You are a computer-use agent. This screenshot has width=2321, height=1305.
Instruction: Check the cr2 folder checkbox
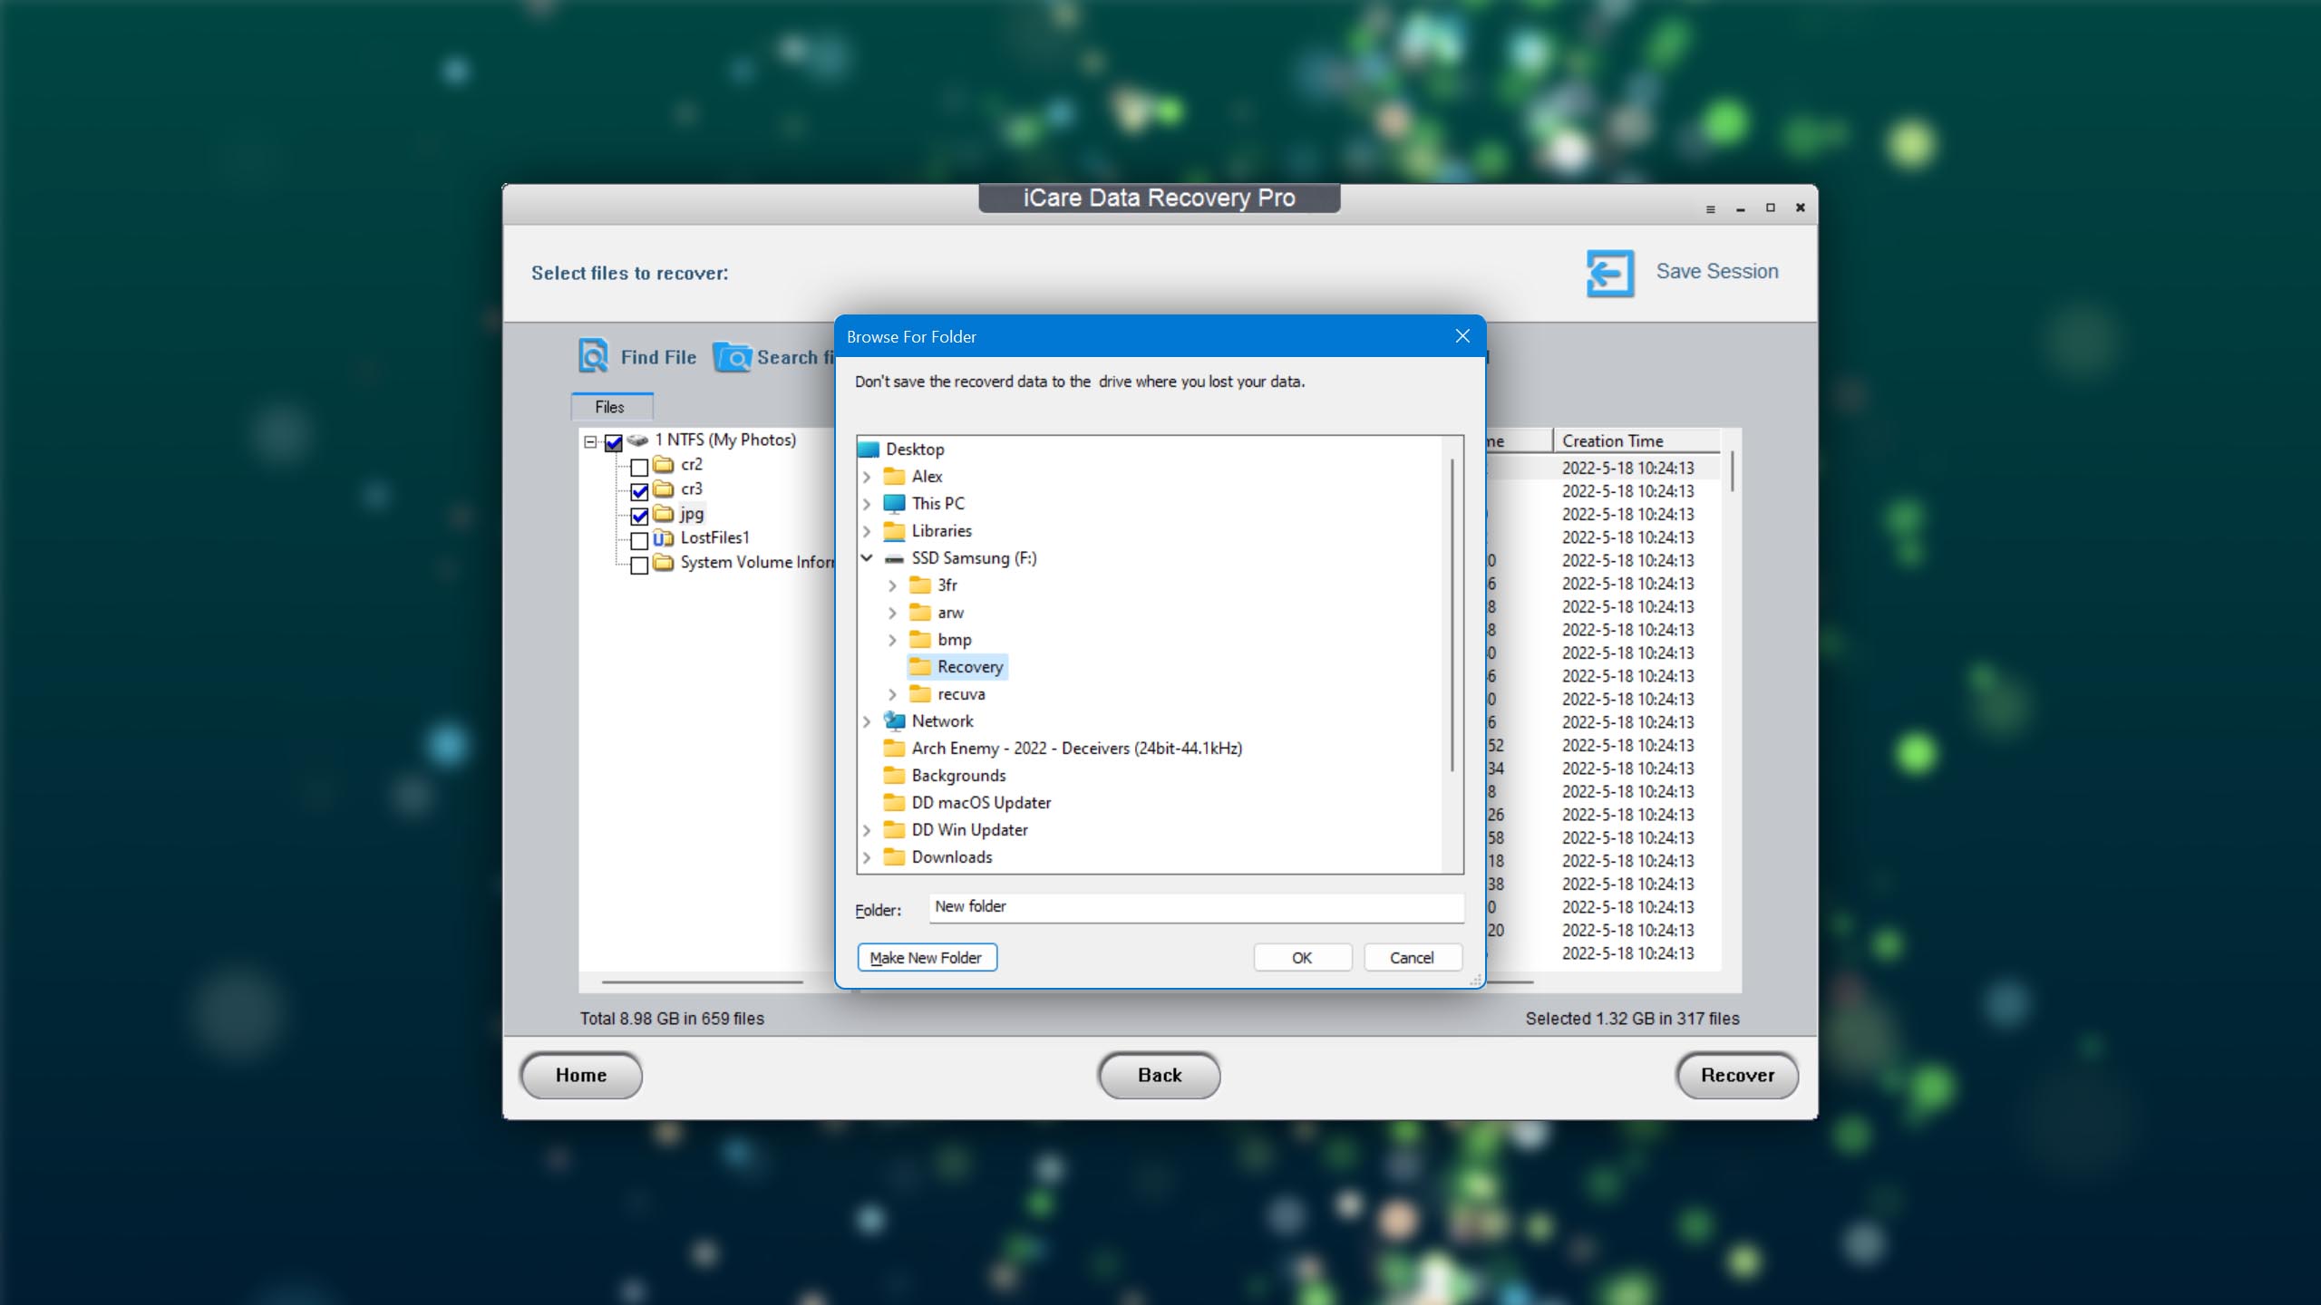click(x=639, y=467)
